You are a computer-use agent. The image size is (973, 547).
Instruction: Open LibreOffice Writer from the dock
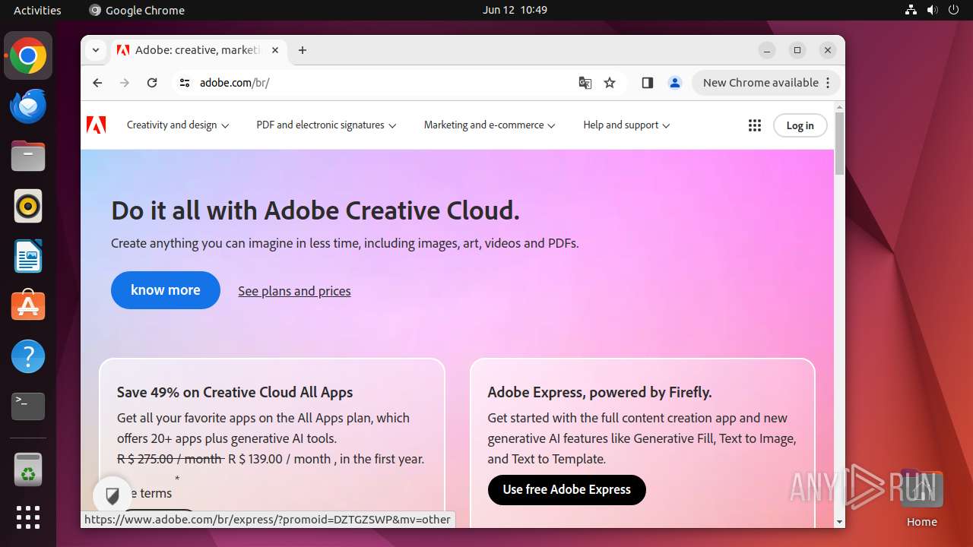pyautogui.click(x=28, y=256)
